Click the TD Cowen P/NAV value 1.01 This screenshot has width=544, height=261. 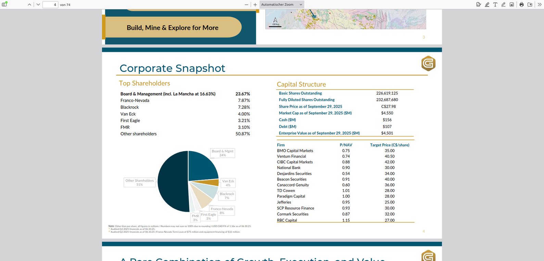pos(346,191)
